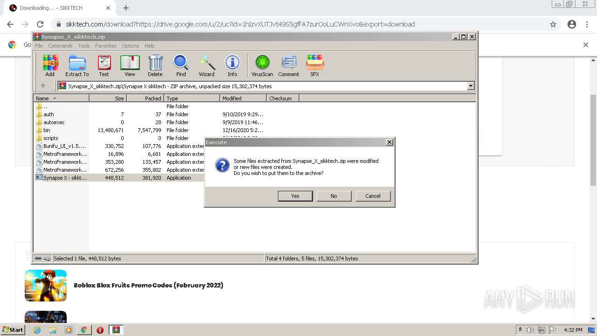Show archive Info
Image resolution: width=597 pixels, height=336 pixels.
[232, 65]
